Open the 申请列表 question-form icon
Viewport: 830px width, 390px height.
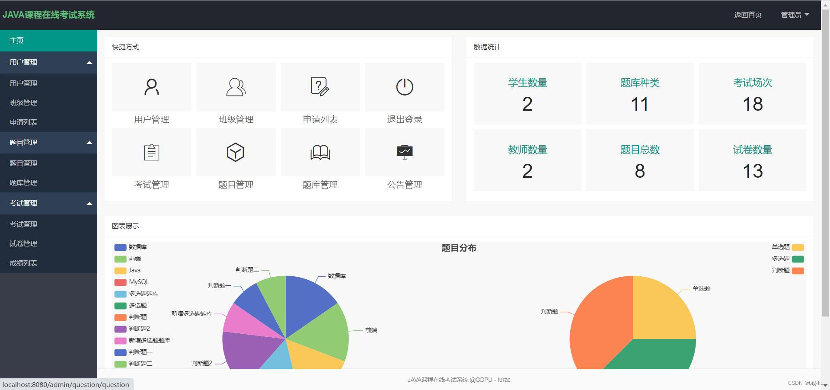320,87
